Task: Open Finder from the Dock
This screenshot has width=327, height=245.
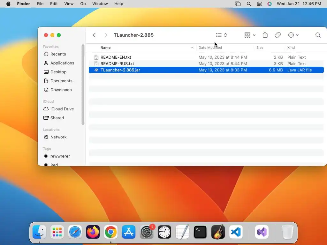Action: pyautogui.click(x=39, y=232)
